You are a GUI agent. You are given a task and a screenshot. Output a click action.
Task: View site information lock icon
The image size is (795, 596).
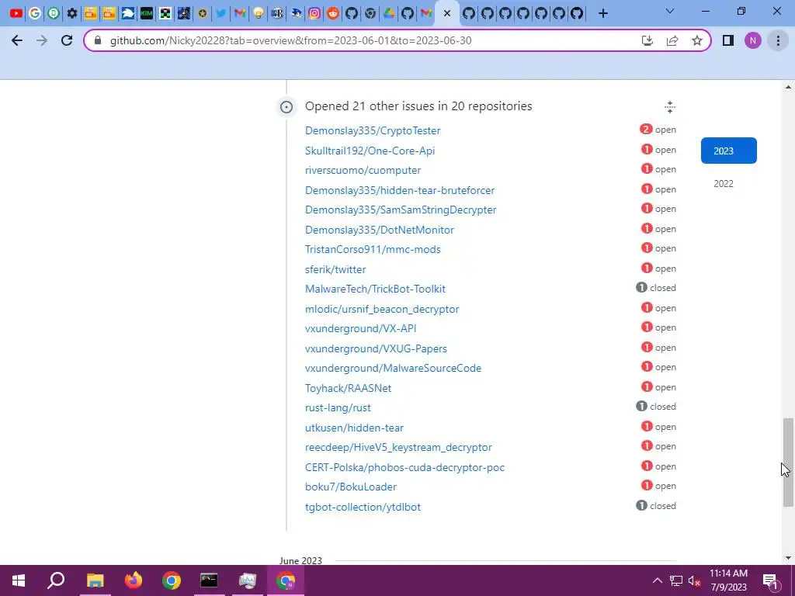98,40
